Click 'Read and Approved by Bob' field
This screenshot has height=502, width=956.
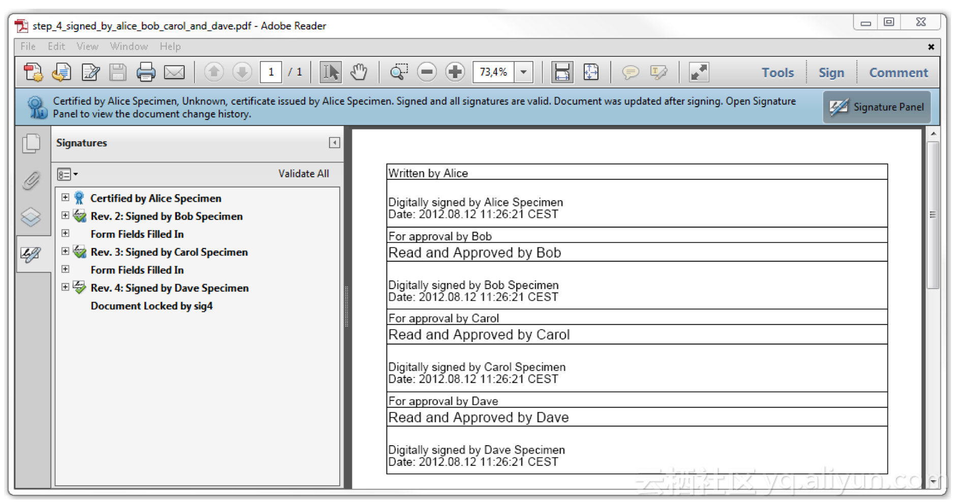click(637, 253)
